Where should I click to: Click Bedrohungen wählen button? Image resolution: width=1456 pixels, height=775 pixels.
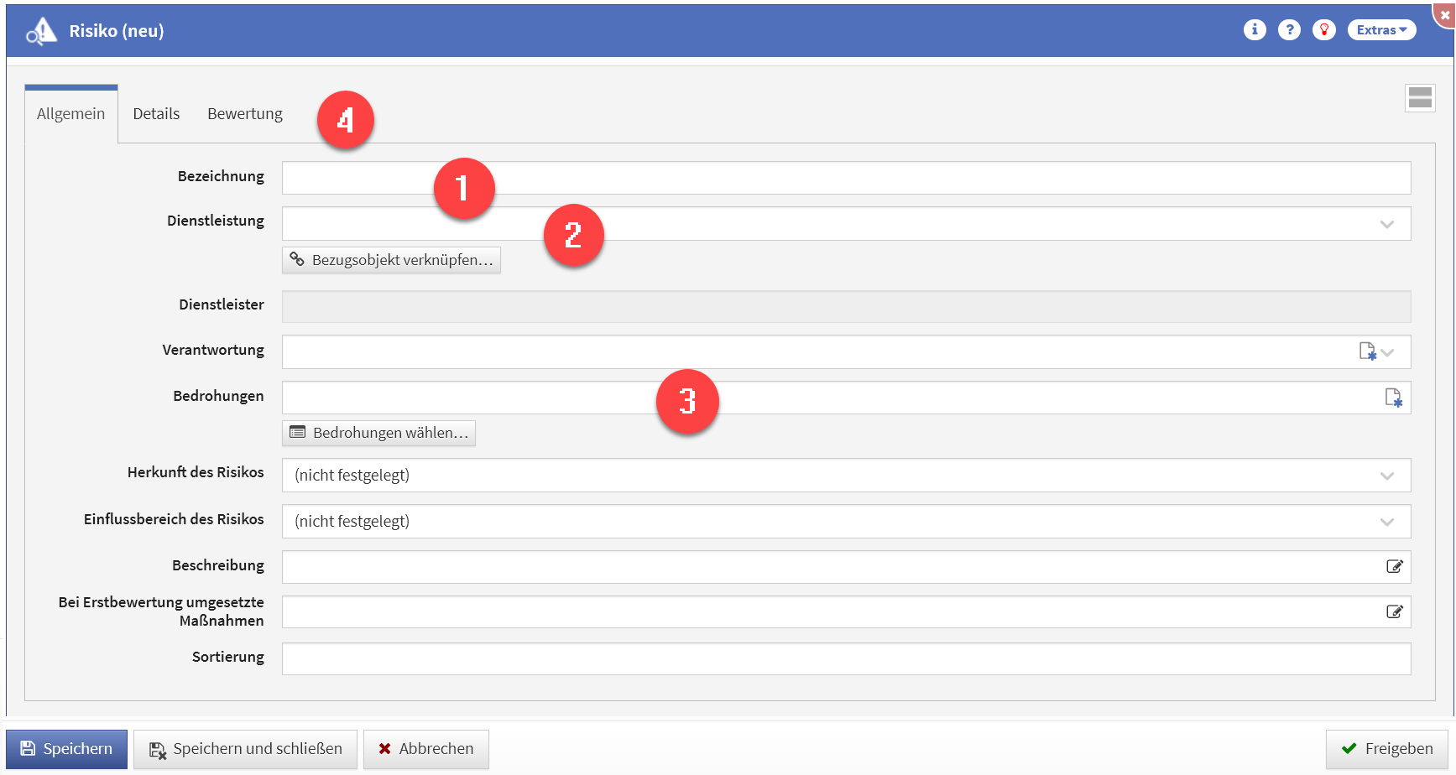click(x=378, y=433)
